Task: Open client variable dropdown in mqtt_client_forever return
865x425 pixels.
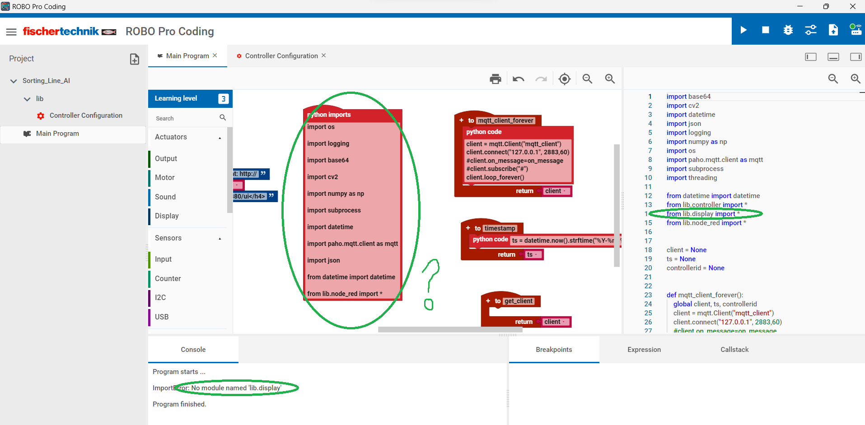Action: pyautogui.click(x=556, y=191)
